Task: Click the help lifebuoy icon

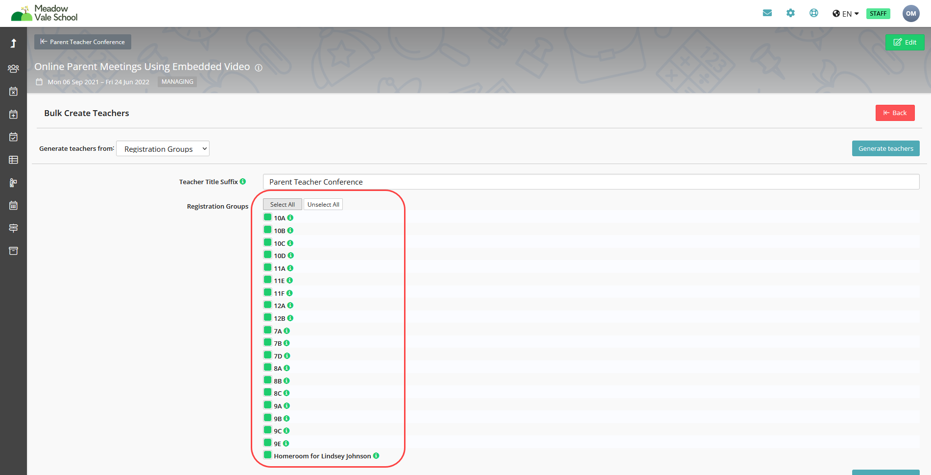Action: 813,13
